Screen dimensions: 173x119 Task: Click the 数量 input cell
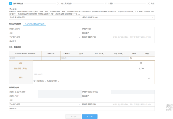click(x=82, y=58)
